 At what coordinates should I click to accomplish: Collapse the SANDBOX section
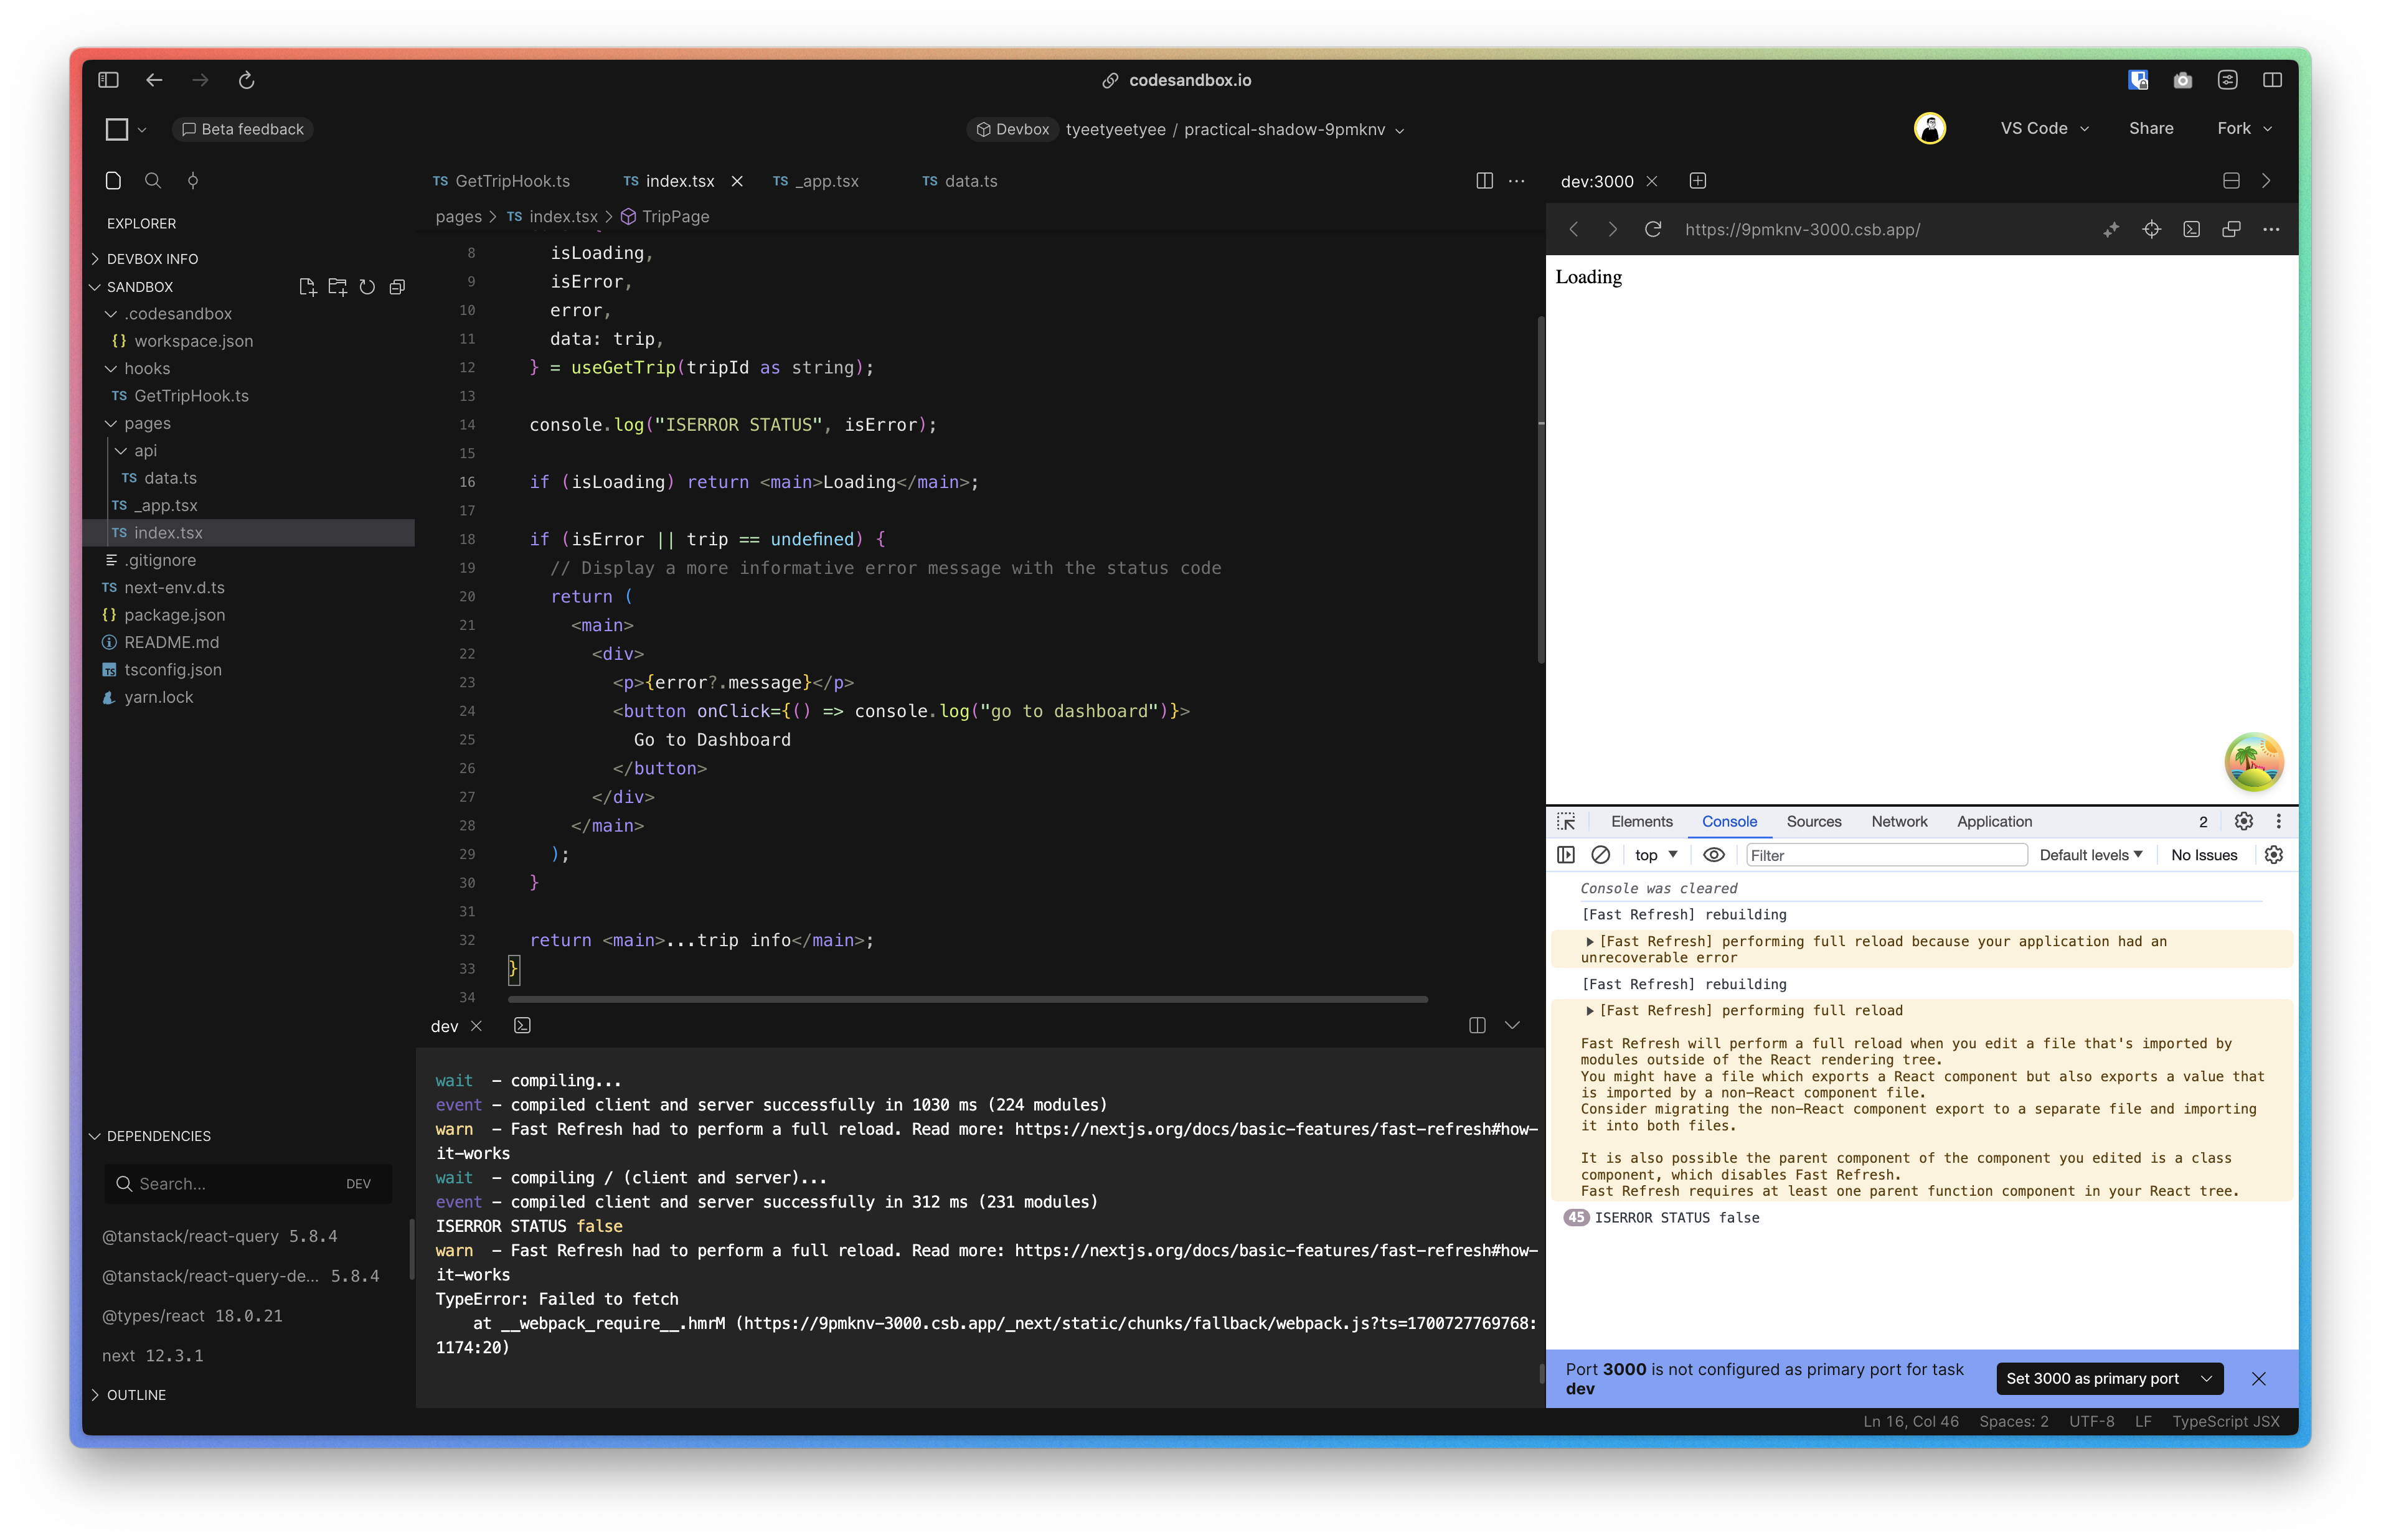[x=139, y=287]
